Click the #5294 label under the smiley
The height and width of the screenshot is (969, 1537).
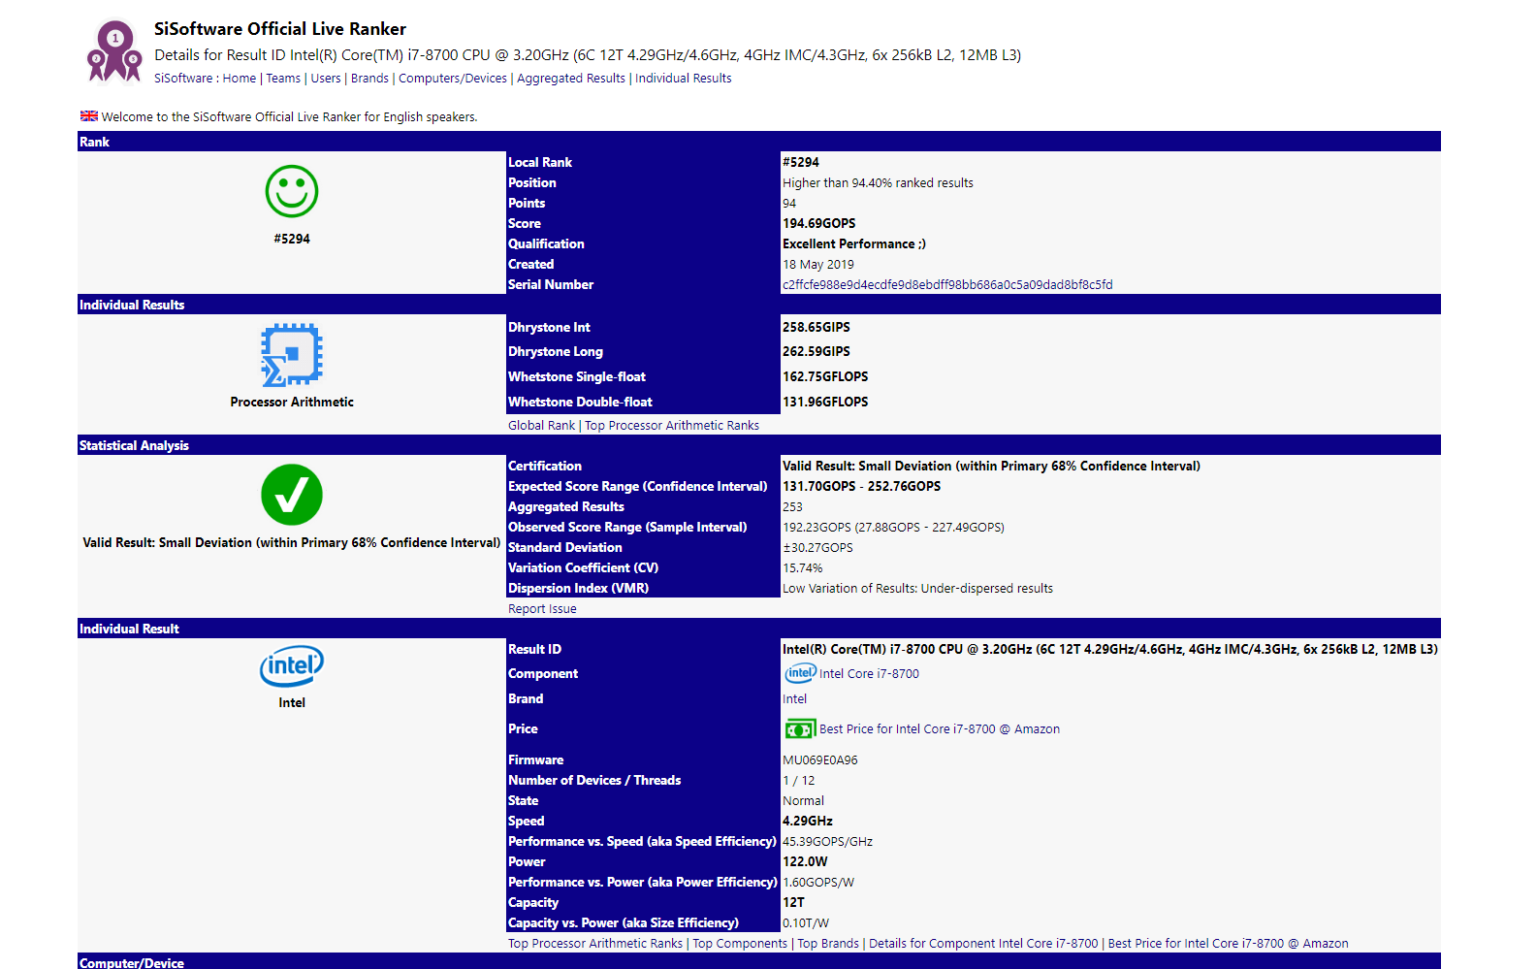pyautogui.click(x=292, y=239)
